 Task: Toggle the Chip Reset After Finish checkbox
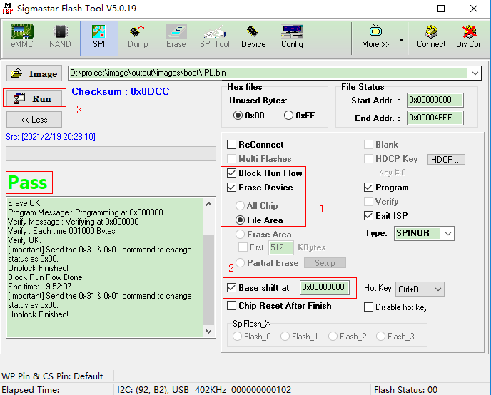pyautogui.click(x=231, y=306)
